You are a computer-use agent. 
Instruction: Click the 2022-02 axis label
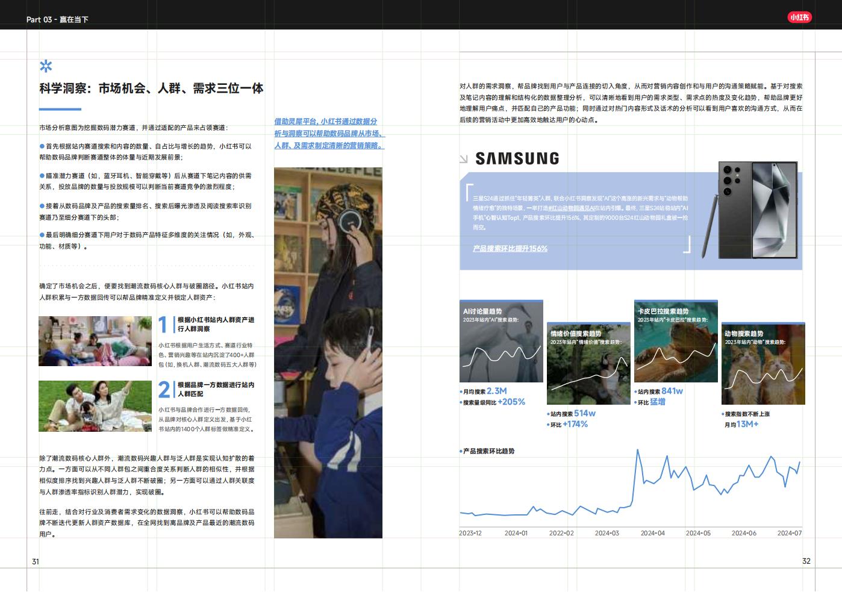click(x=561, y=533)
